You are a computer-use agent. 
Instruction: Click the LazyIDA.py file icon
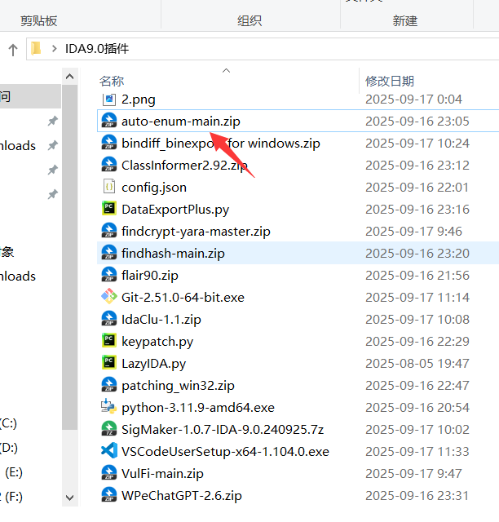coord(108,363)
